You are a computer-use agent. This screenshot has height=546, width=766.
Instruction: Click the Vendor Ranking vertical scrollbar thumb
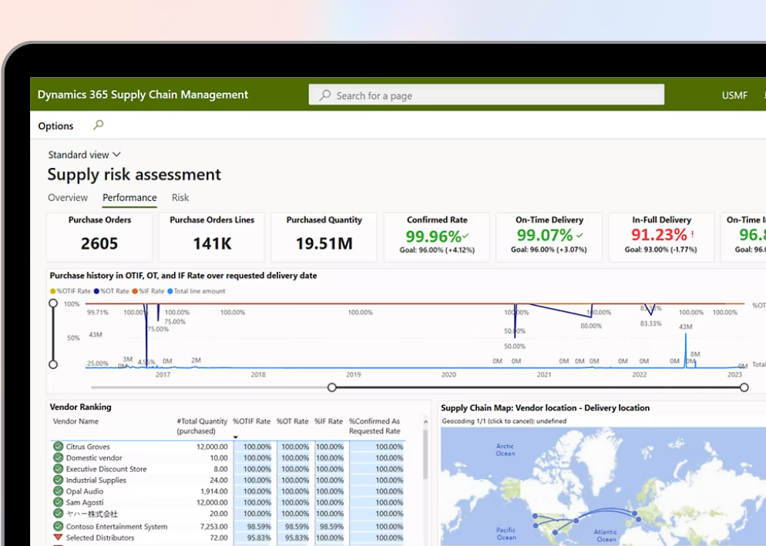[425, 454]
